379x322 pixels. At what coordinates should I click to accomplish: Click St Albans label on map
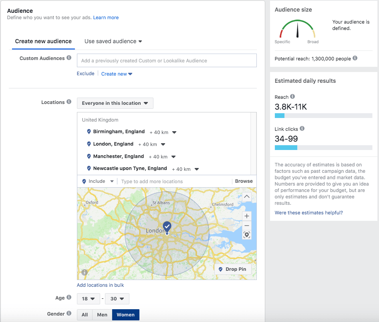161,202
